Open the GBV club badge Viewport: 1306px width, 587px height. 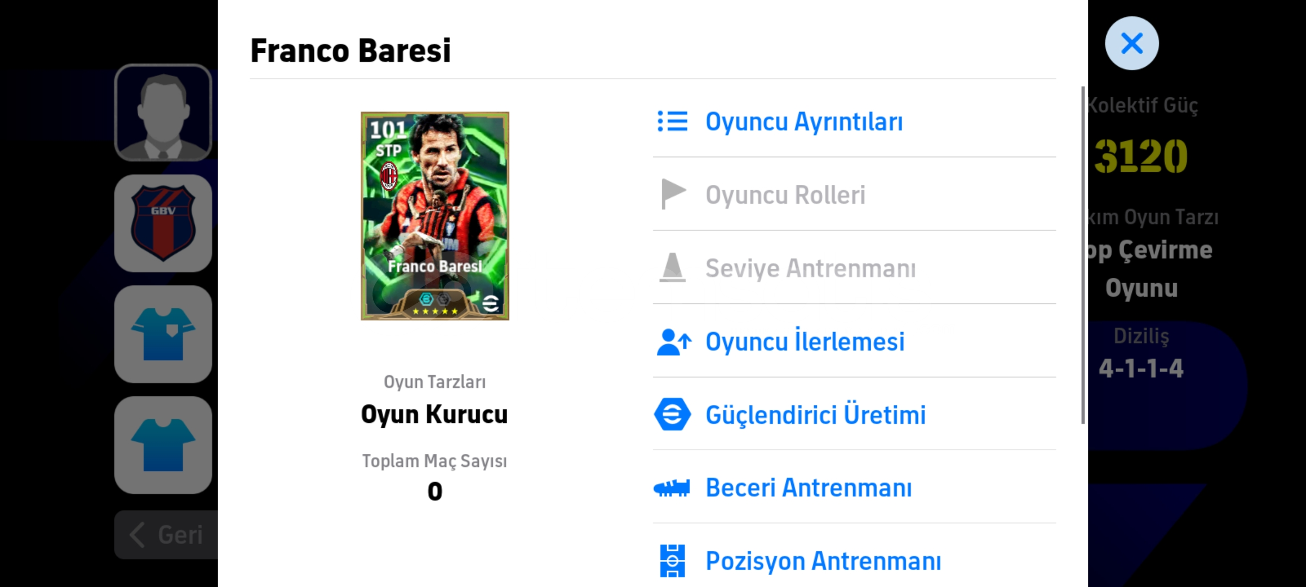click(x=163, y=223)
